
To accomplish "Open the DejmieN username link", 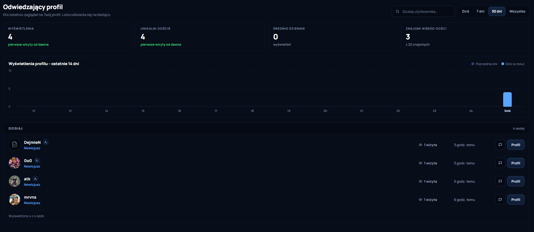I will (32, 142).
